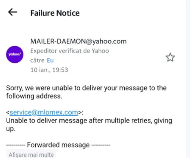The width and height of the screenshot is (190, 158).
Task: Click the 'Unable to deliver message' text line
Action: point(89,120)
